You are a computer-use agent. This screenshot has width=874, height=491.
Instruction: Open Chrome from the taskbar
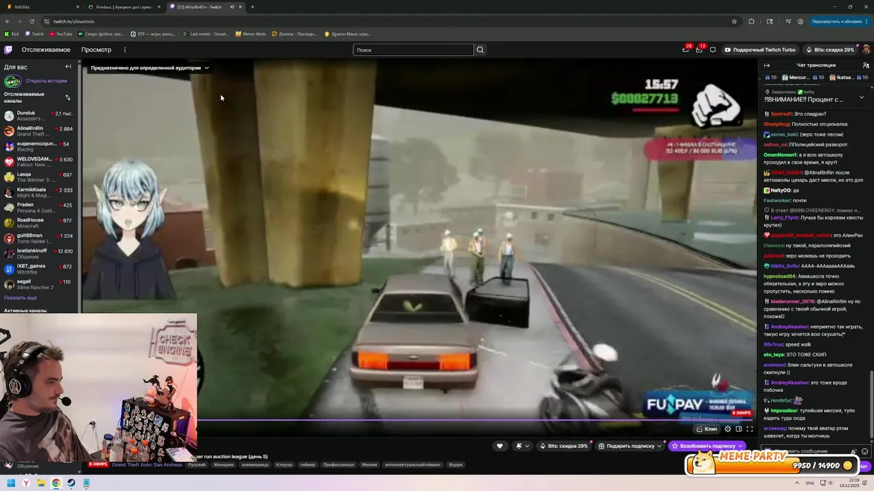coord(56,483)
